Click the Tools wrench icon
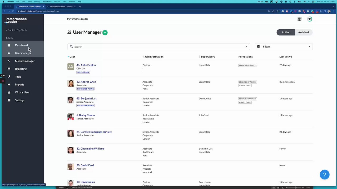 pyautogui.click(x=9, y=77)
